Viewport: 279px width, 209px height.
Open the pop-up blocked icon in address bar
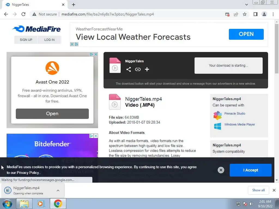coord(227,14)
